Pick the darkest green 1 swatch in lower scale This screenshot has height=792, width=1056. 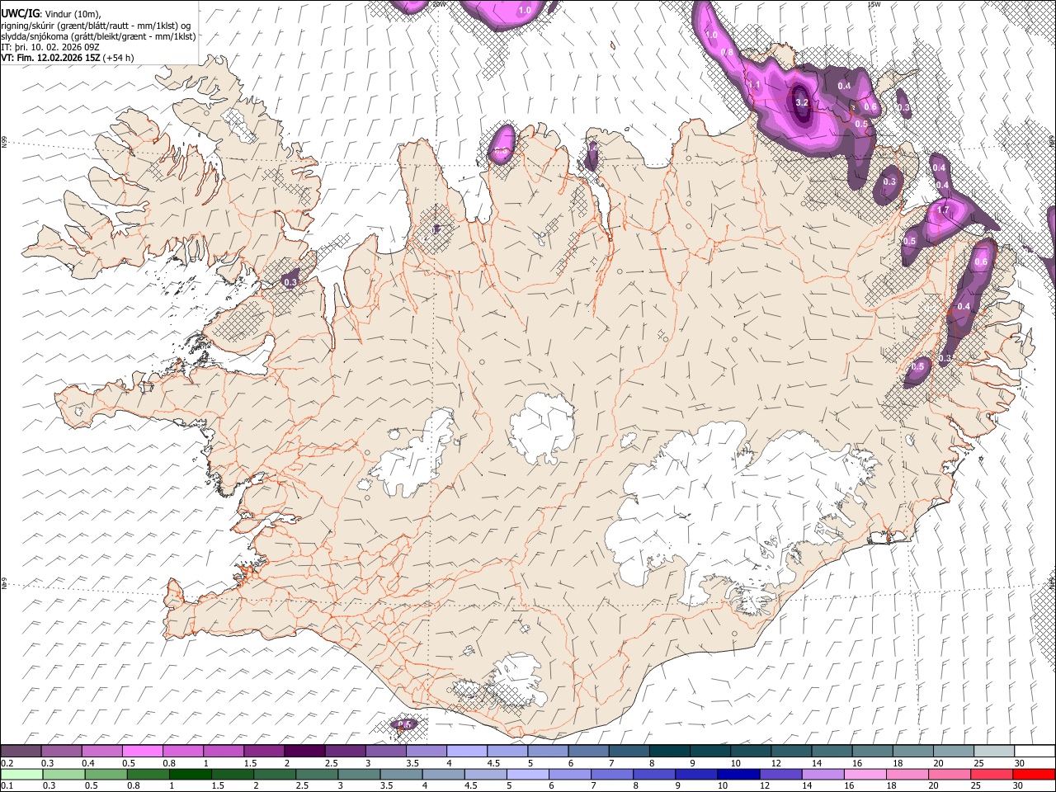point(190,774)
